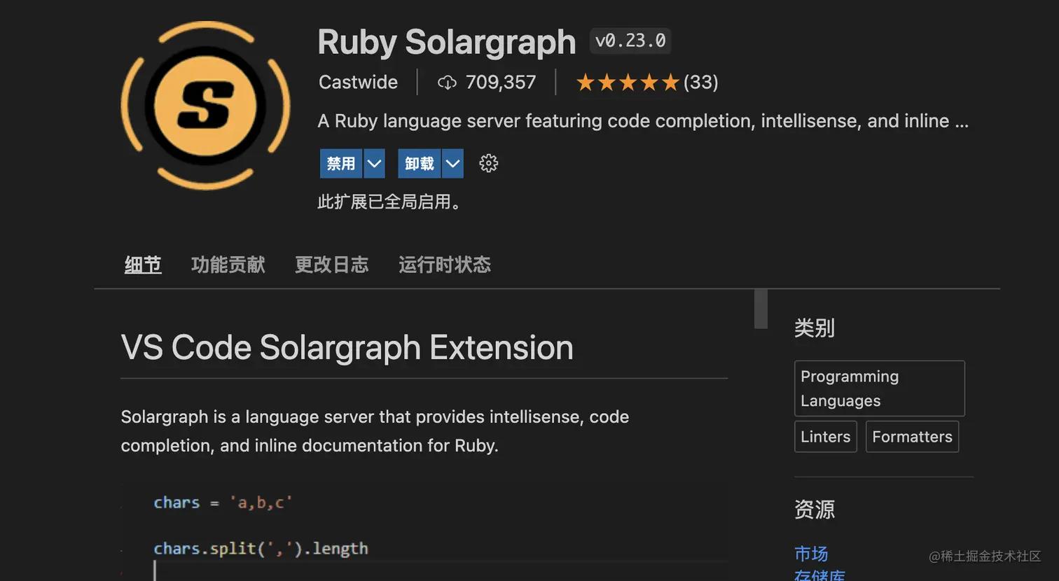The height and width of the screenshot is (581, 1059).
Task: Open the 市场 (Marketplace) resource link
Action: coord(811,554)
